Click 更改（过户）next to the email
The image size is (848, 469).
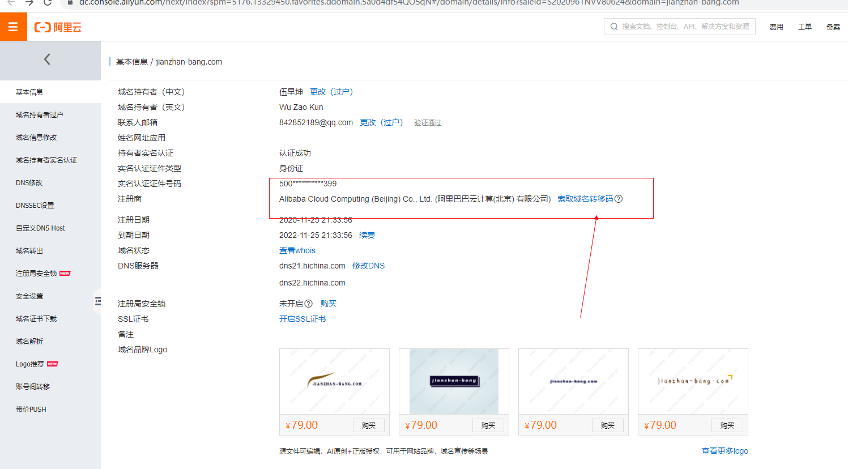pos(381,122)
